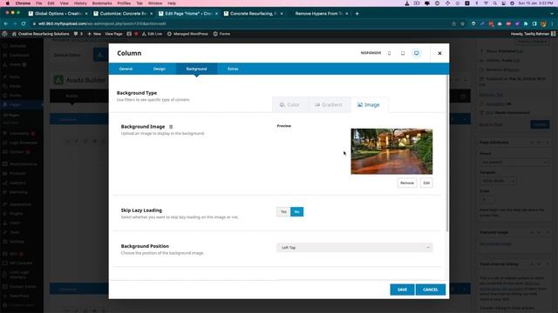Set Skip Lazy Loading to No
This screenshot has width=558, height=313.
pyautogui.click(x=296, y=212)
